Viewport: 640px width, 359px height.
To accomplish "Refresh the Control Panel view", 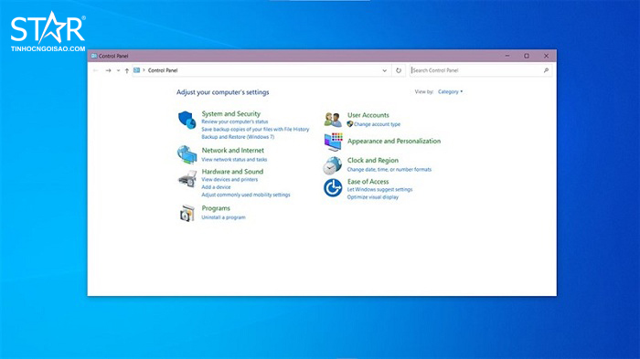I will pyautogui.click(x=399, y=70).
